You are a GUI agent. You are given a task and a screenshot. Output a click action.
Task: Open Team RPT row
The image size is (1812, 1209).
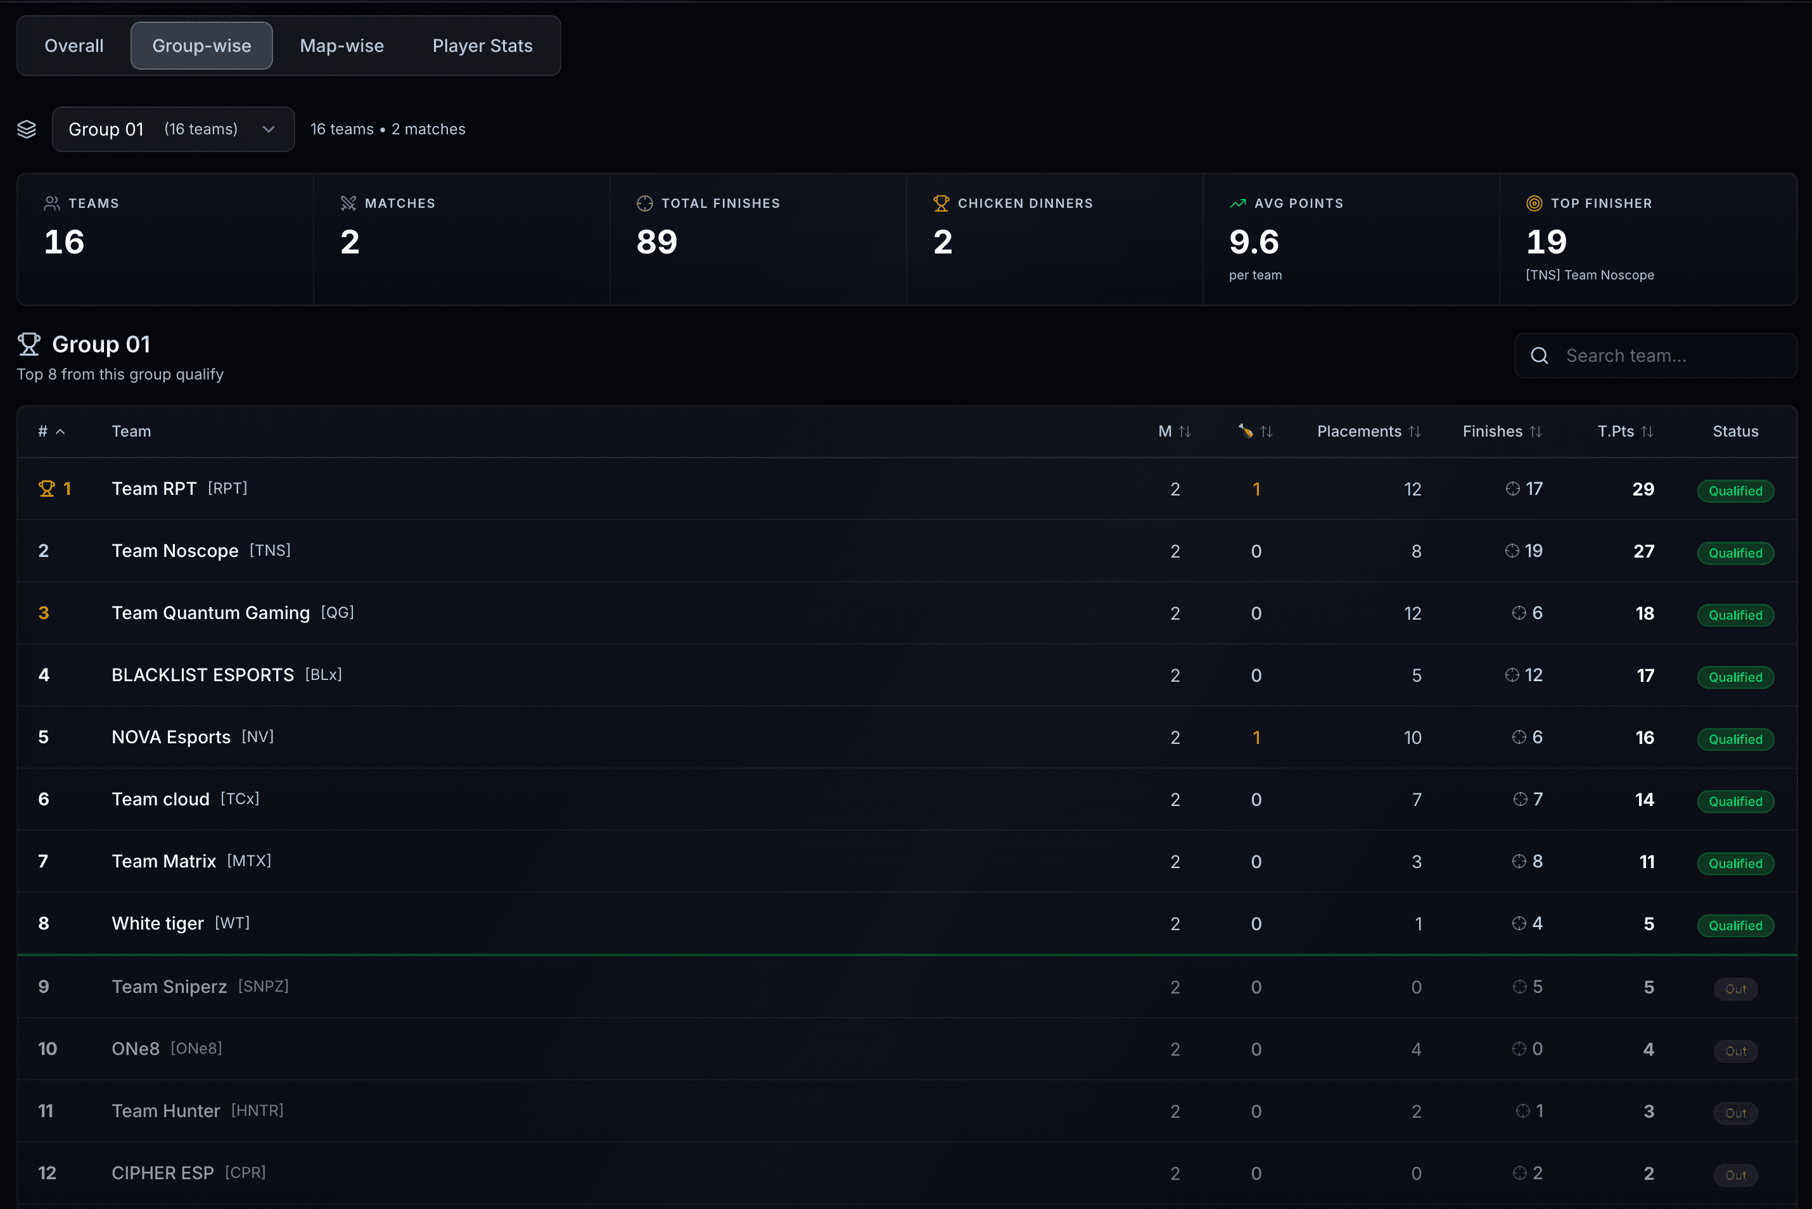[x=907, y=489]
